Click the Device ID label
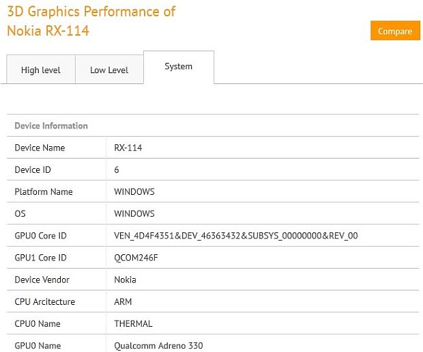Screen dimensions: 423x352 [x=33, y=170]
